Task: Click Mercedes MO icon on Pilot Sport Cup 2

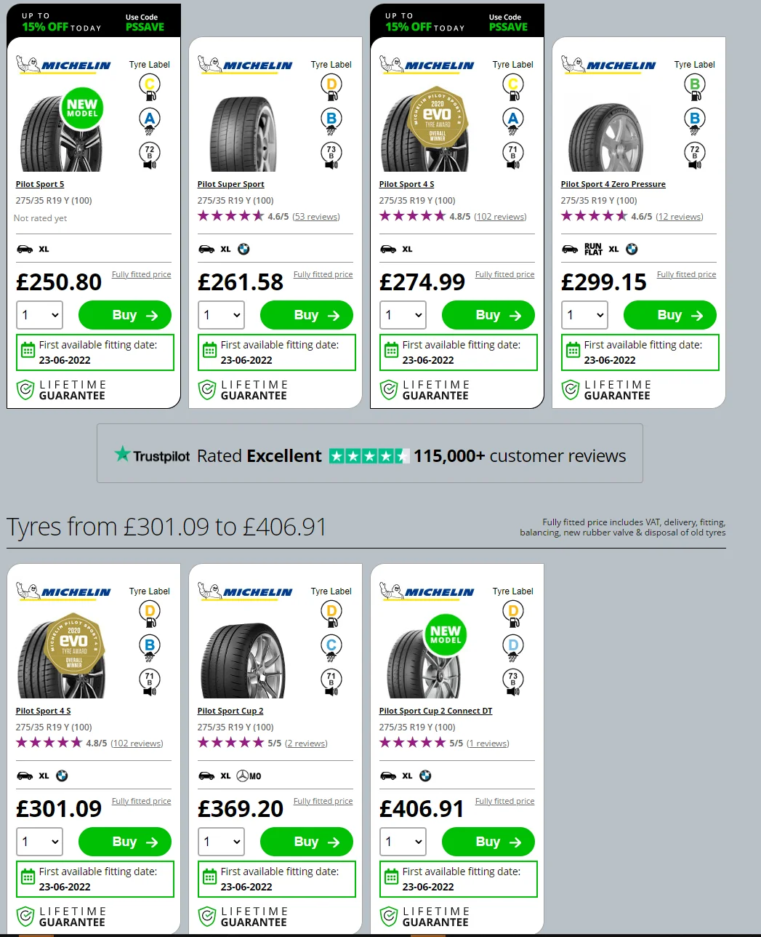Action: 249,775
